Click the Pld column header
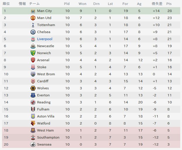 (67, 4)
